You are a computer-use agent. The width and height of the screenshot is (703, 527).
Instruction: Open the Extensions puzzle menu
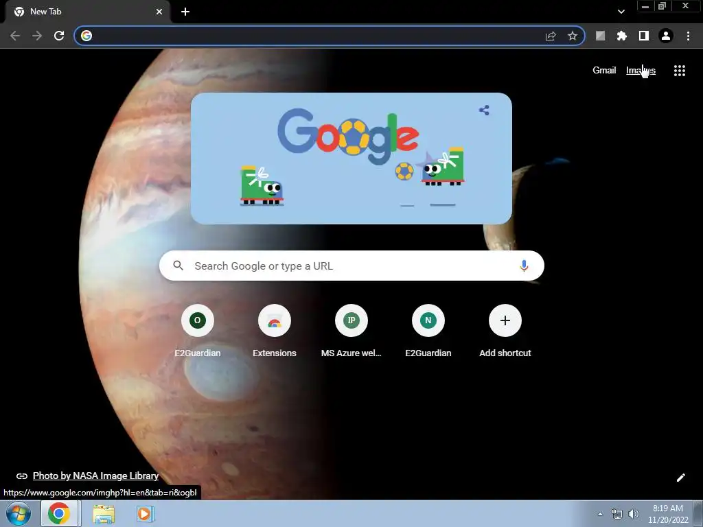(x=622, y=36)
